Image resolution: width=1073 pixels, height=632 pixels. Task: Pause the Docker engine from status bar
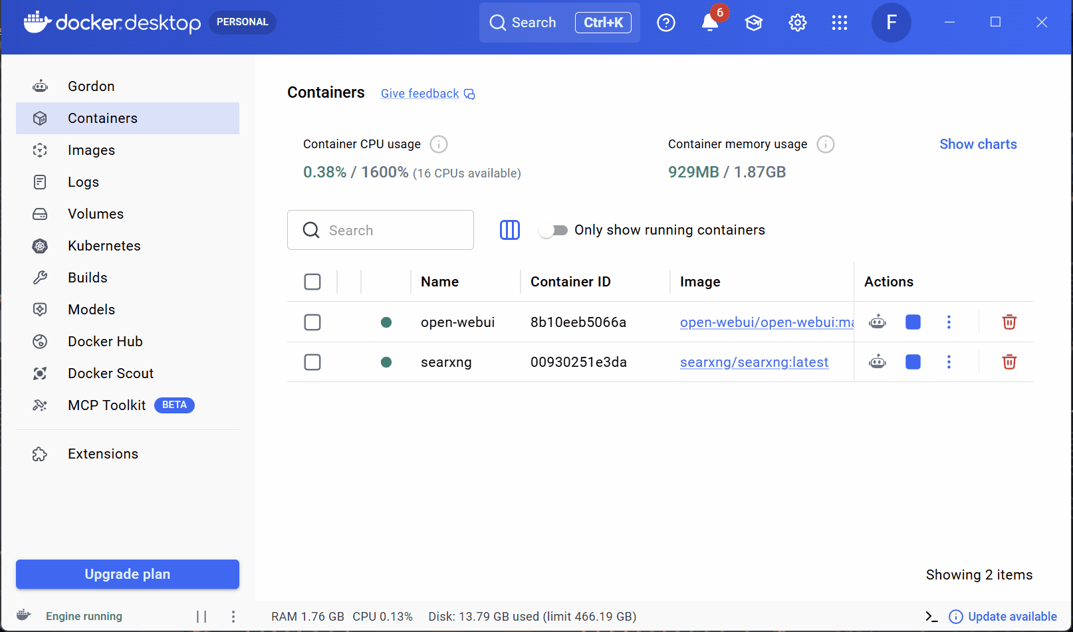[201, 617]
